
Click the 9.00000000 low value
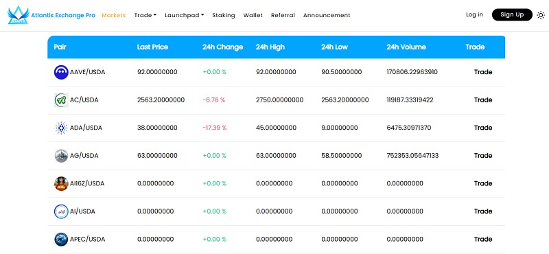340,128
